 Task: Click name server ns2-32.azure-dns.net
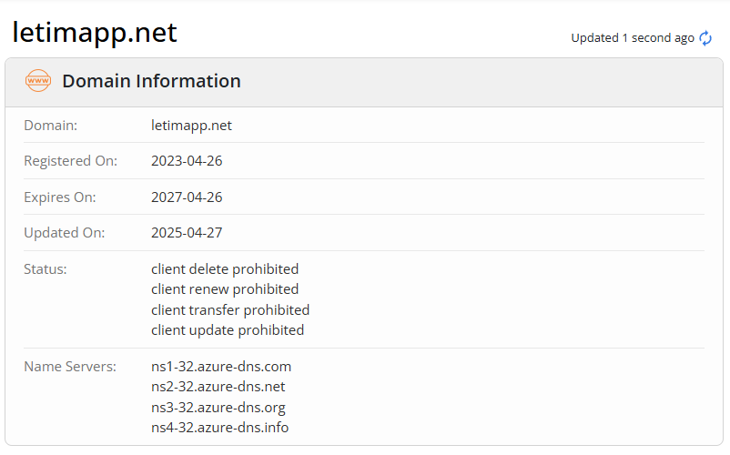click(x=218, y=387)
